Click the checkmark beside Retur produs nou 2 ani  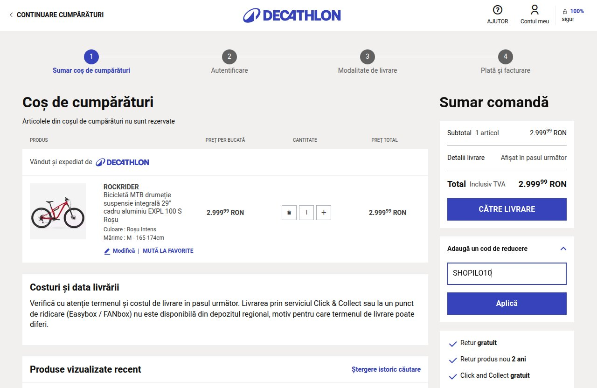pyautogui.click(x=452, y=360)
